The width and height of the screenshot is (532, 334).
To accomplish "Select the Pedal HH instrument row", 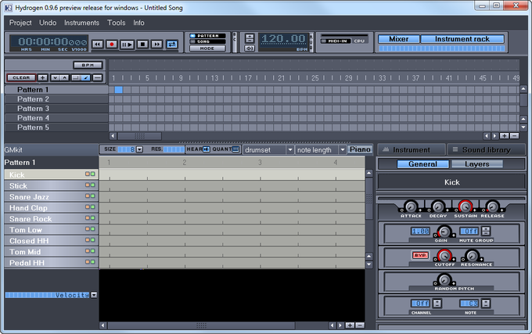I will (51, 263).
